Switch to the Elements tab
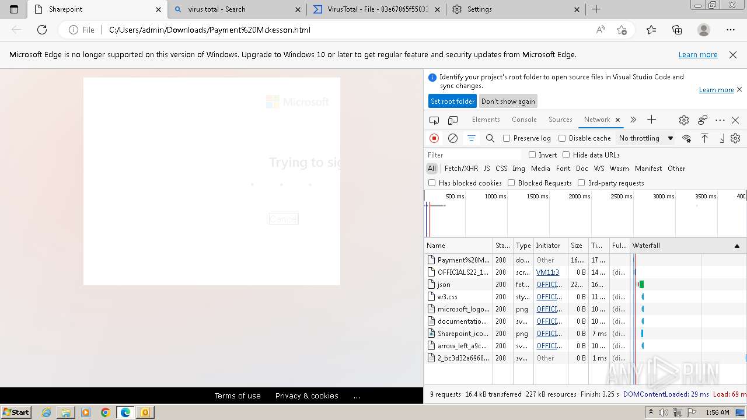The width and height of the screenshot is (747, 420). coord(486,120)
